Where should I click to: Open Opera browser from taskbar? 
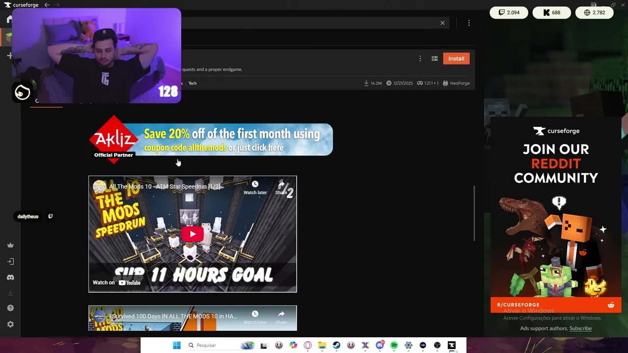tap(308, 345)
